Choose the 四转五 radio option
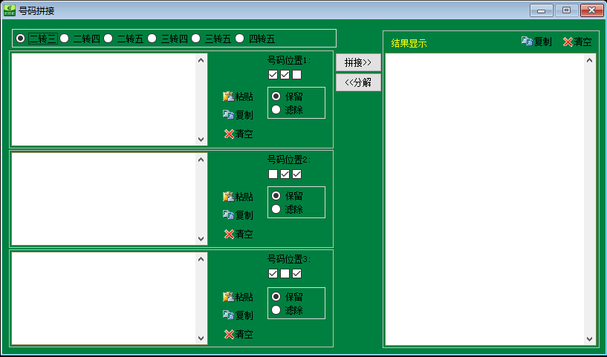Image resolution: width=607 pixels, height=357 pixels. point(240,39)
